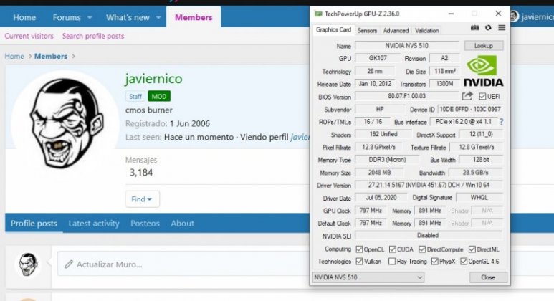Click the Digital Signature value WHQL

[x=479, y=198]
